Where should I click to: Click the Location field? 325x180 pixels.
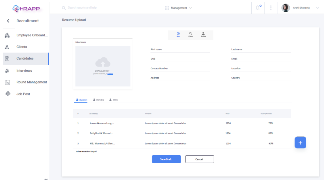coord(261,69)
